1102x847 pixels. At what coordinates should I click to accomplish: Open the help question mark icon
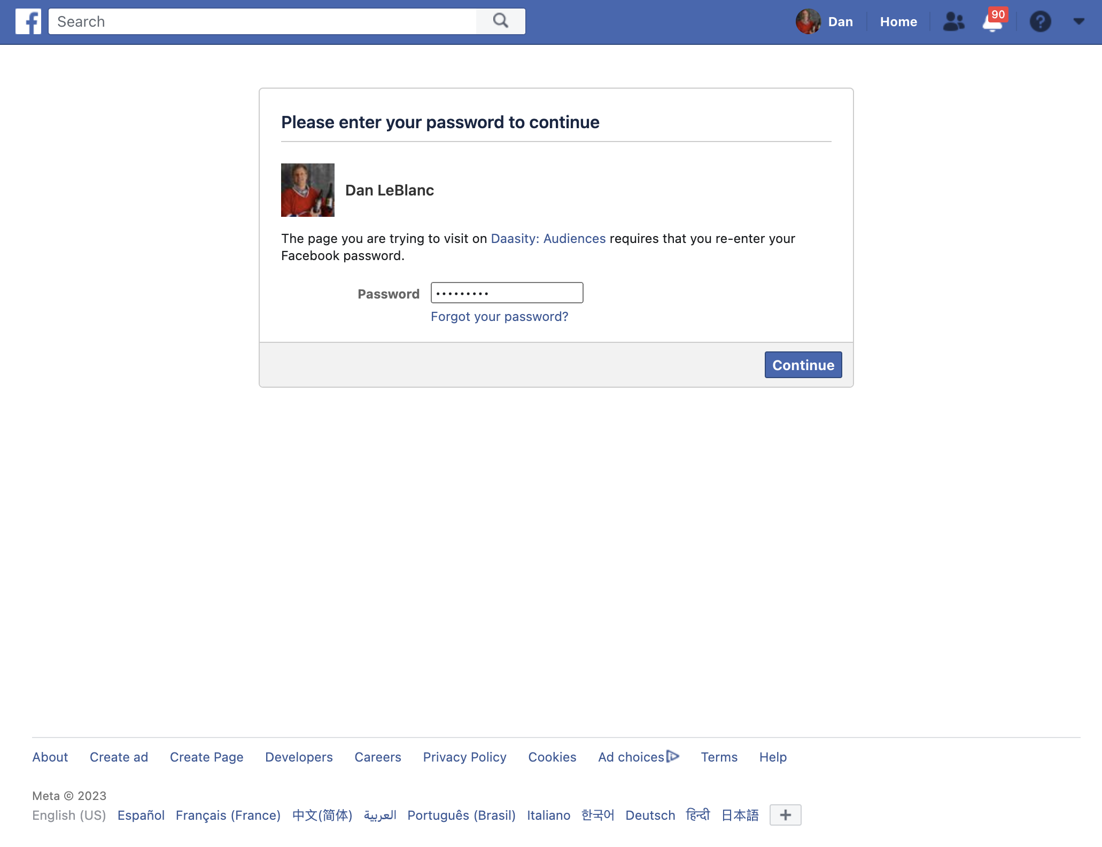(x=1040, y=22)
